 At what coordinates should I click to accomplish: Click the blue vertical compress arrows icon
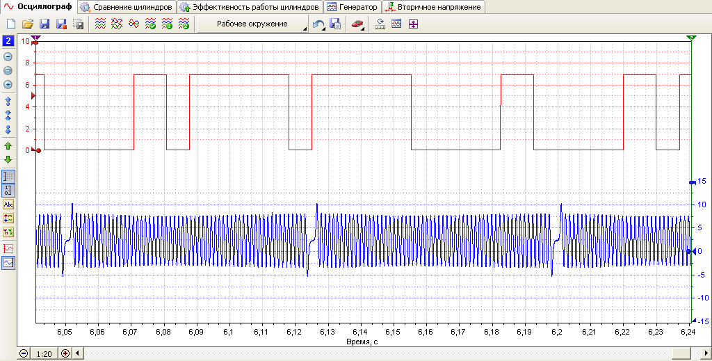[x=8, y=115]
